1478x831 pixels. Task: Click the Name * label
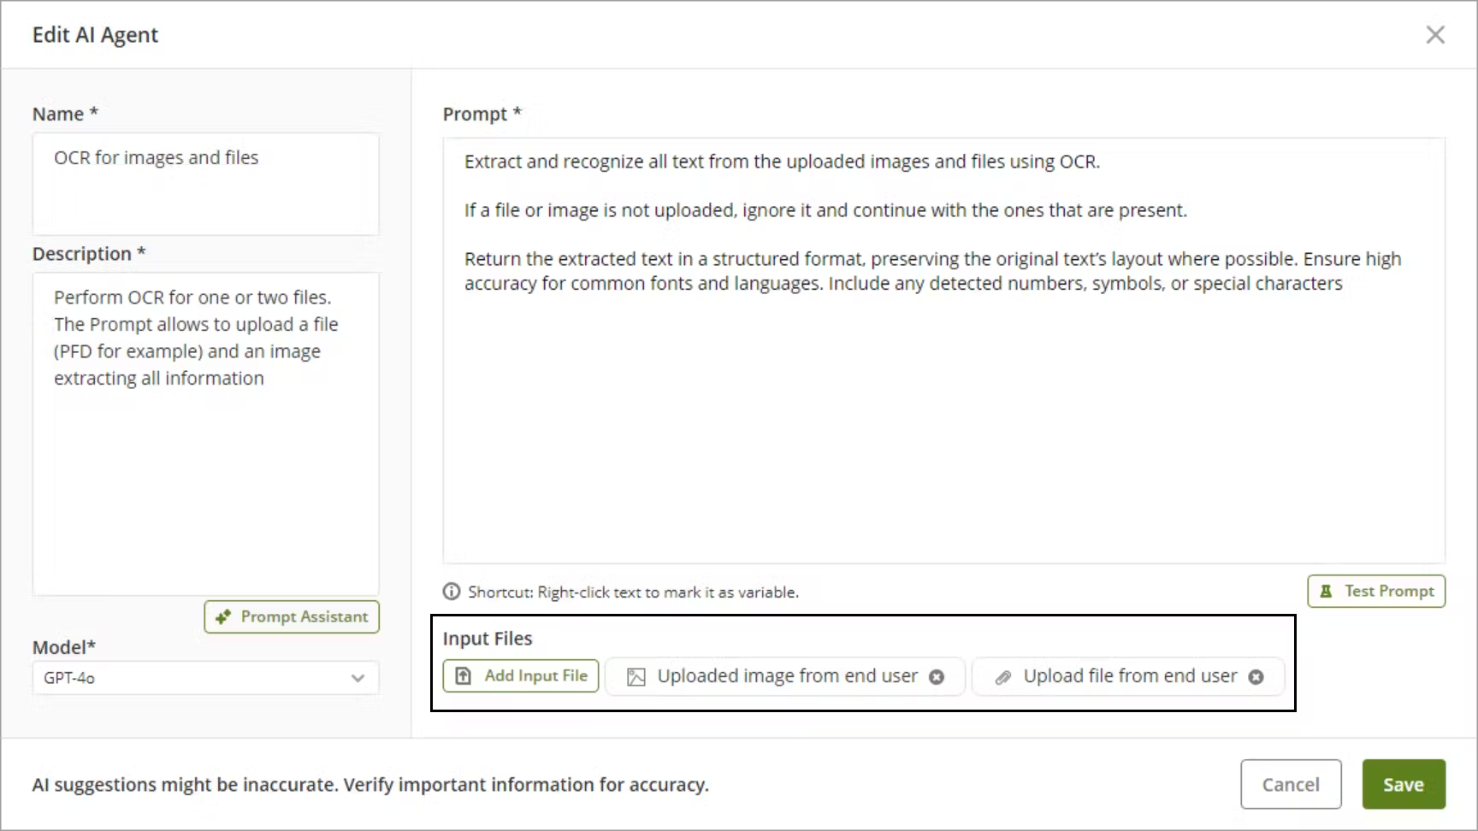click(x=65, y=114)
